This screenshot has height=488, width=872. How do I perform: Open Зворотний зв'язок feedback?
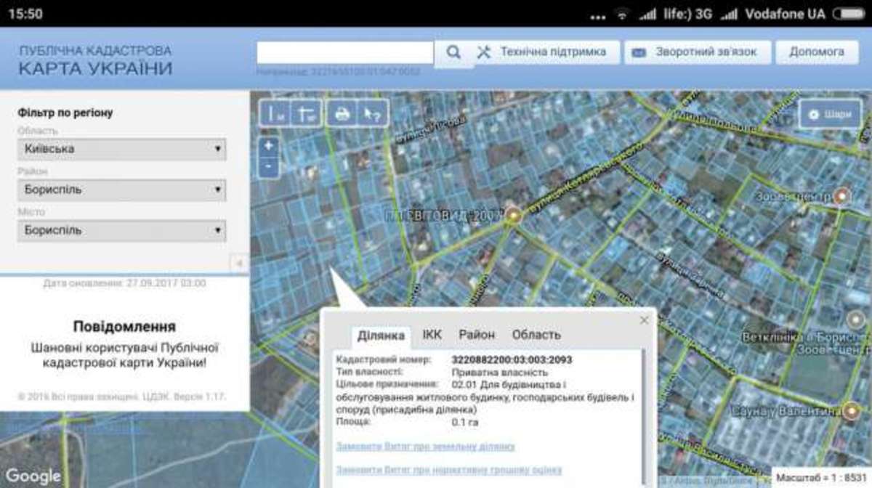tap(694, 52)
